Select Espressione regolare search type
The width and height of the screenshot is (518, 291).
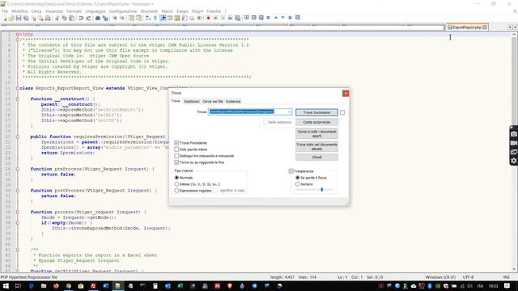(x=176, y=191)
